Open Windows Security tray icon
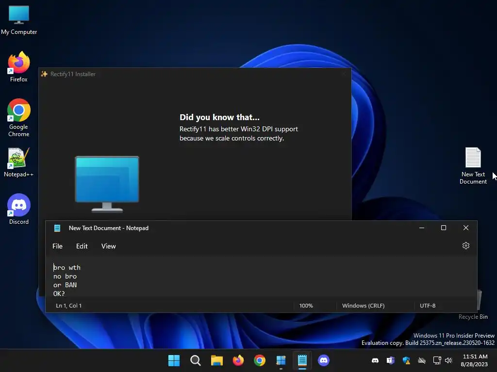This screenshot has height=372, width=497. (x=406, y=360)
